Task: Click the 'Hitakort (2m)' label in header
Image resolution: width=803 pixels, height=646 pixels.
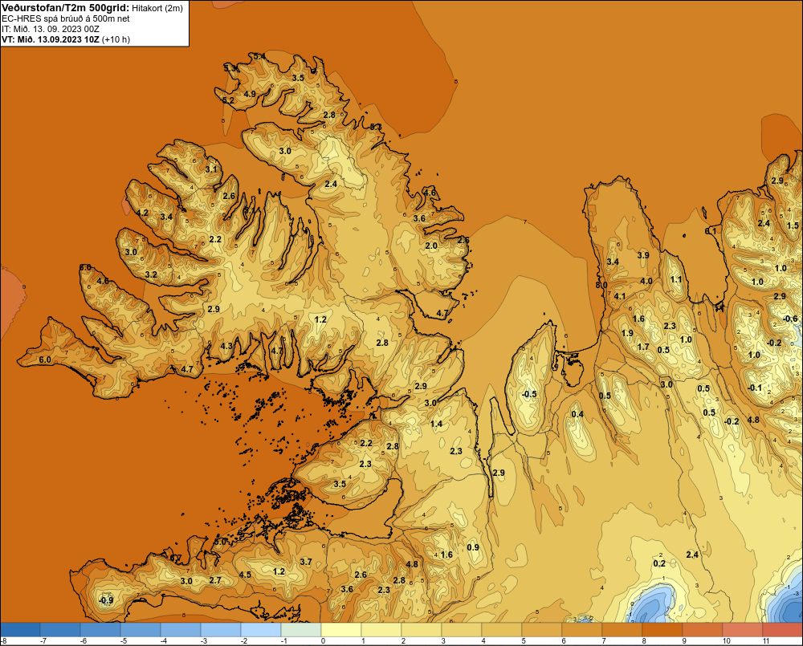Action: coord(157,8)
